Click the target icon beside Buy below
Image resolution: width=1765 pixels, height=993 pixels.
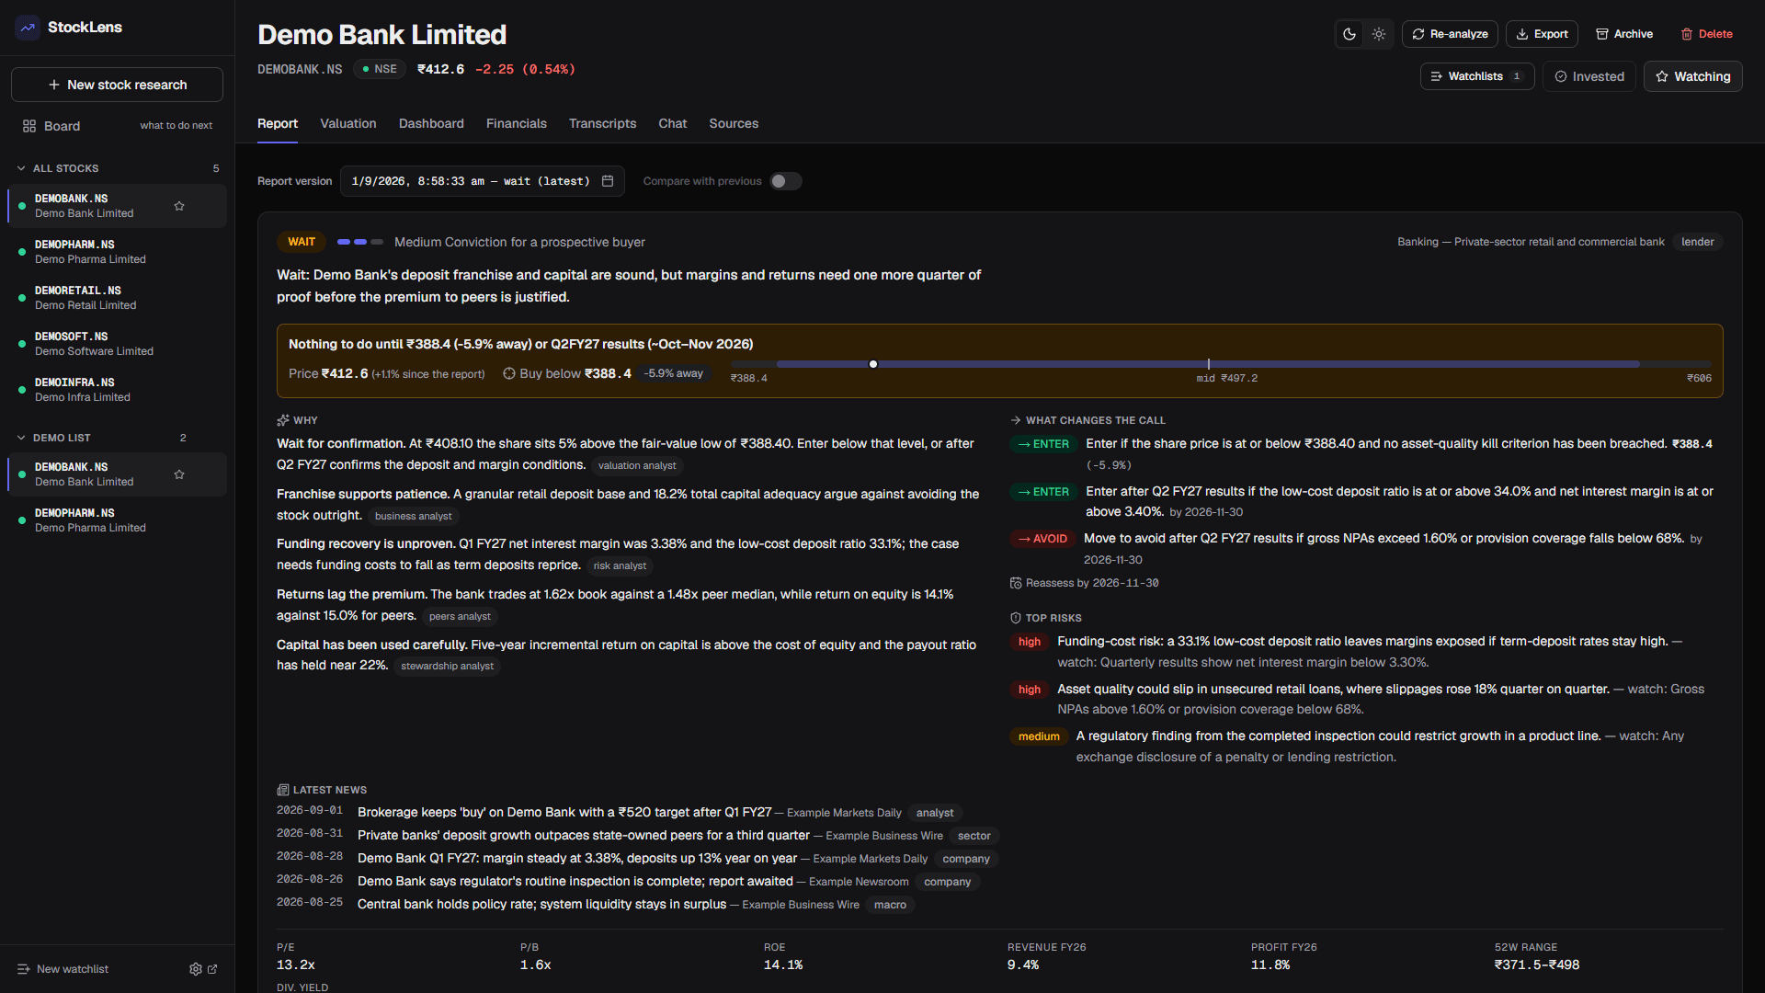(509, 373)
